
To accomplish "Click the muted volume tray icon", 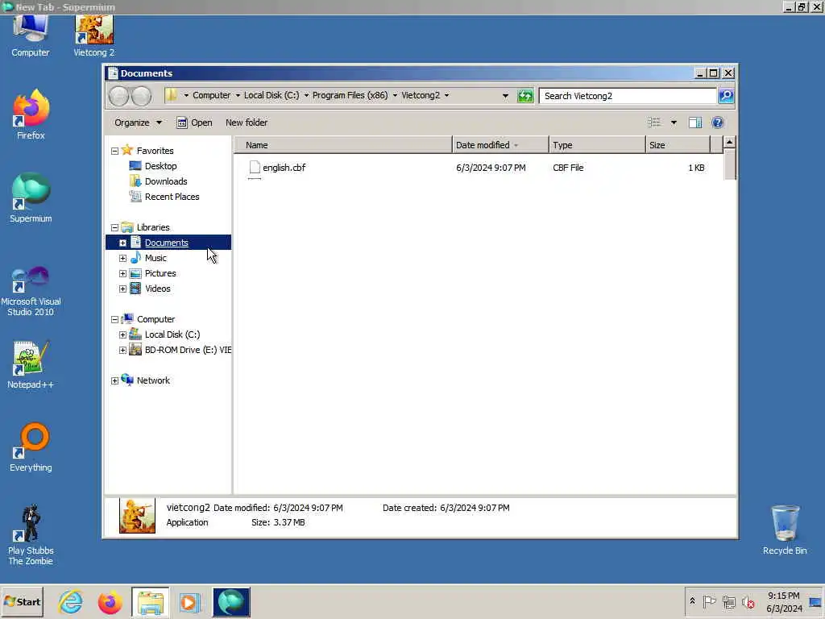I will point(748,601).
